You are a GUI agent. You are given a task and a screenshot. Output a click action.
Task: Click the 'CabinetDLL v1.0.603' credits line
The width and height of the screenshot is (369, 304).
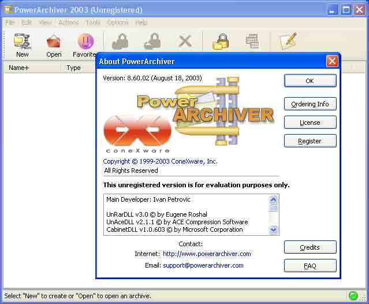[174, 229]
